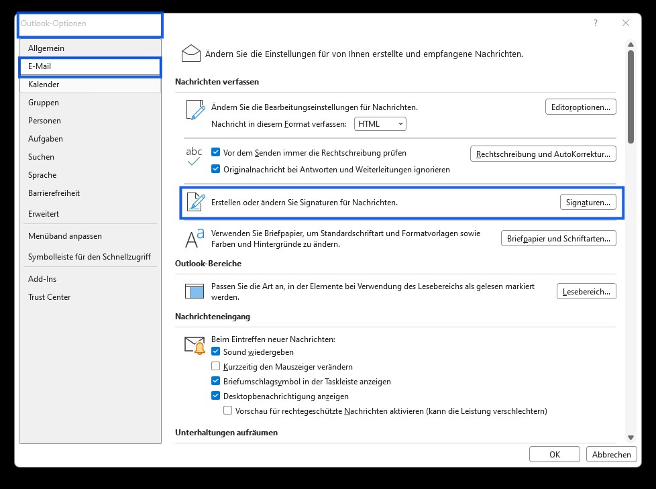Click the vertical scrollbar thumb
Image resolution: width=656 pixels, height=489 pixels.
click(x=631, y=97)
